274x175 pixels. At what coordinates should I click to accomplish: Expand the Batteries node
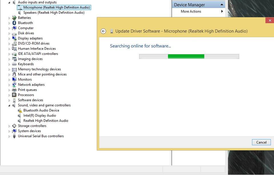coord(9,18)
